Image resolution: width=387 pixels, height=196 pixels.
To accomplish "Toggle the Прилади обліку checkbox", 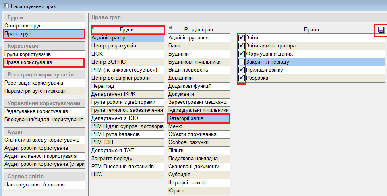I will click(x=242, y=70).
